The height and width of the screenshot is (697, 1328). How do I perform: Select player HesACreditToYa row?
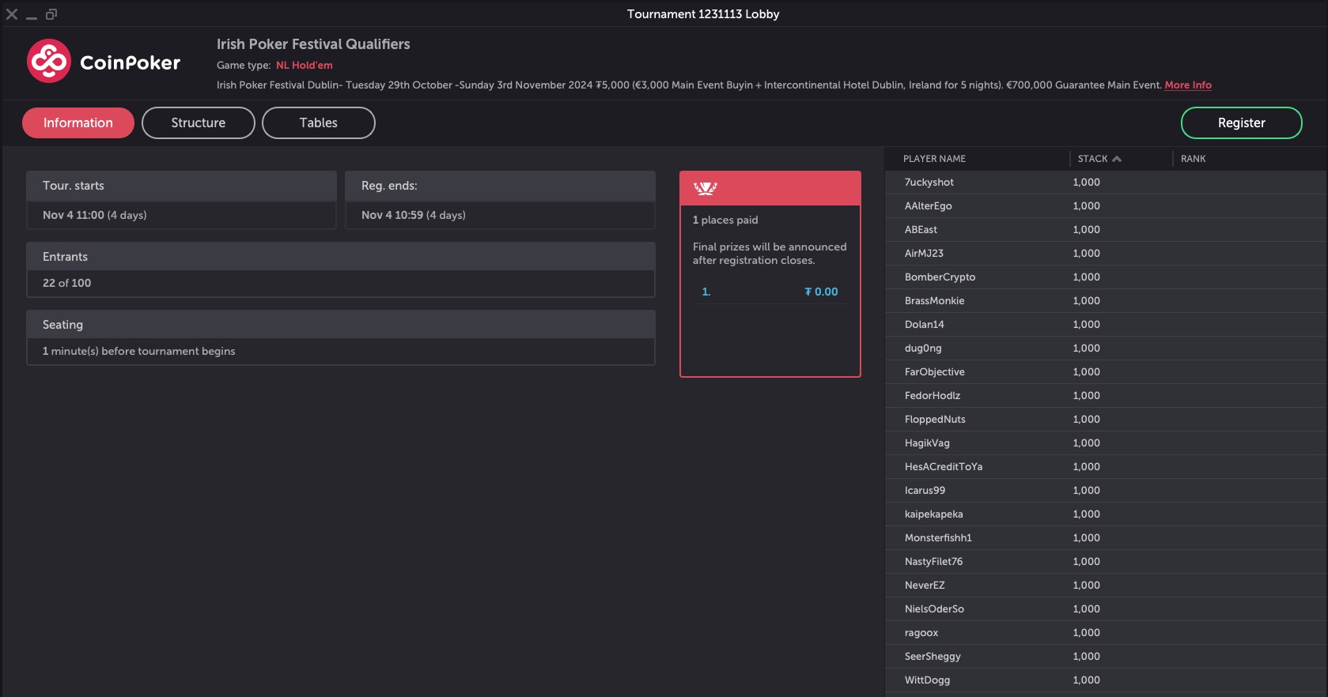[943, 467]
